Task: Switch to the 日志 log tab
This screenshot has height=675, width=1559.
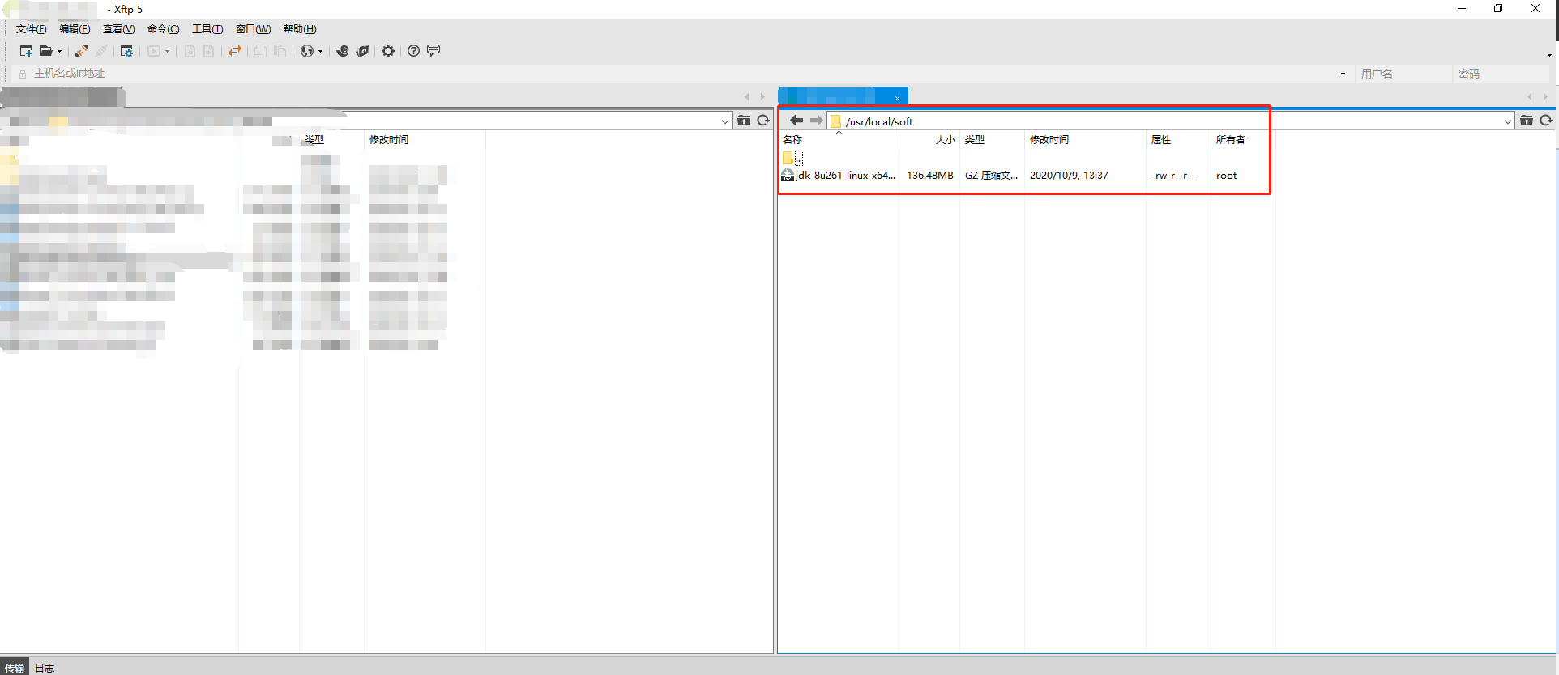Action: pyautogui.click(x=45, y=668)
